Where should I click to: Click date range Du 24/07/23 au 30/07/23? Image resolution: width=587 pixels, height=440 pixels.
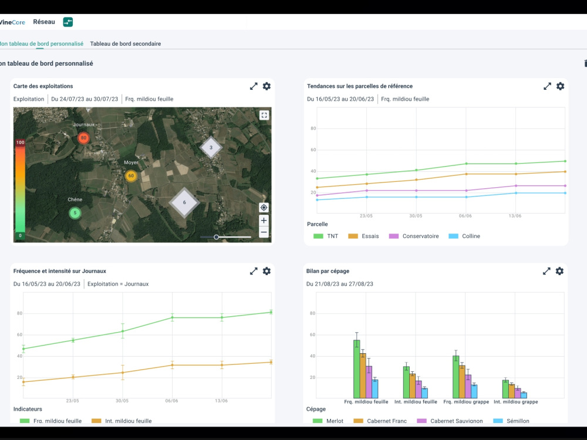[x=85, y=99]
